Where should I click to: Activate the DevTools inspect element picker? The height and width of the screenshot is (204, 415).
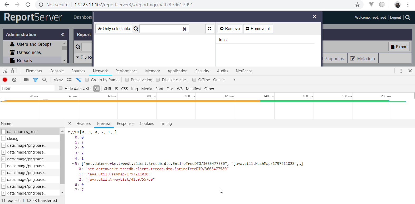point(5,71)
